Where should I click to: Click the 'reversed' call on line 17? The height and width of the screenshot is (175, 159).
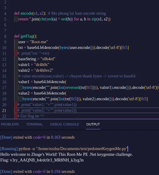pyautogui.click(x=72, y=88)
